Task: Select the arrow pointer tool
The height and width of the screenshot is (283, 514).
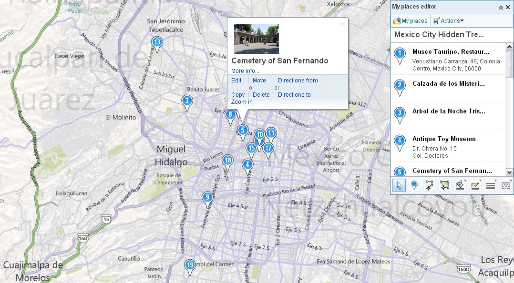Action: [x=399, y=186]
